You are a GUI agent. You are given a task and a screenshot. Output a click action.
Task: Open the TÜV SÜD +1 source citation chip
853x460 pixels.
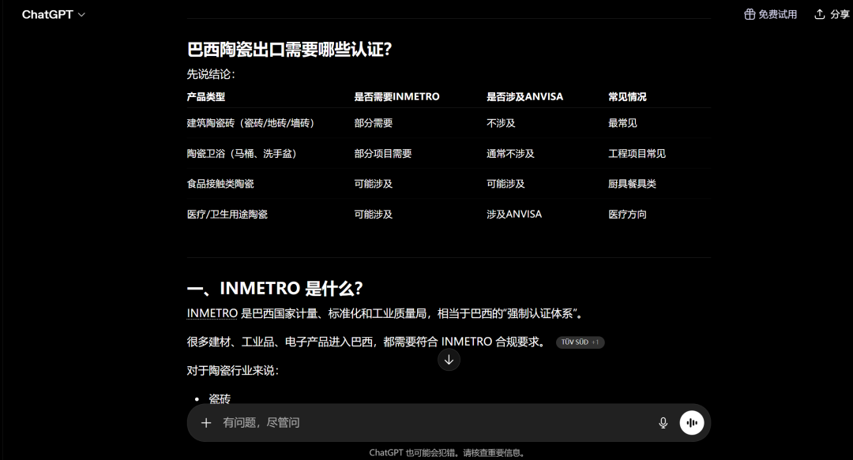pos(580,342)
